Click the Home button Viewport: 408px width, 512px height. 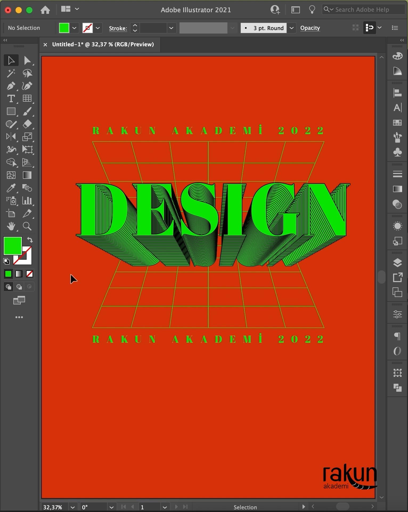click(x=45, y=10)
